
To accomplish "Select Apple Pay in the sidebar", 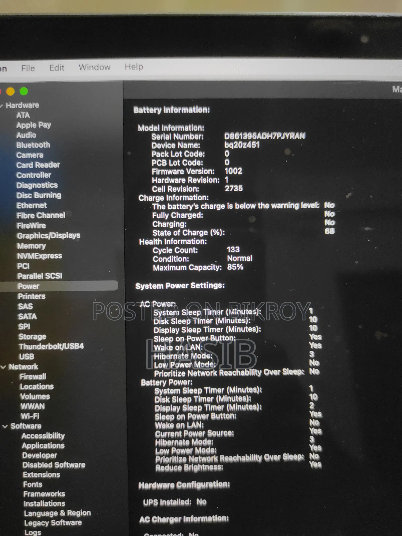I will (34, 125).
